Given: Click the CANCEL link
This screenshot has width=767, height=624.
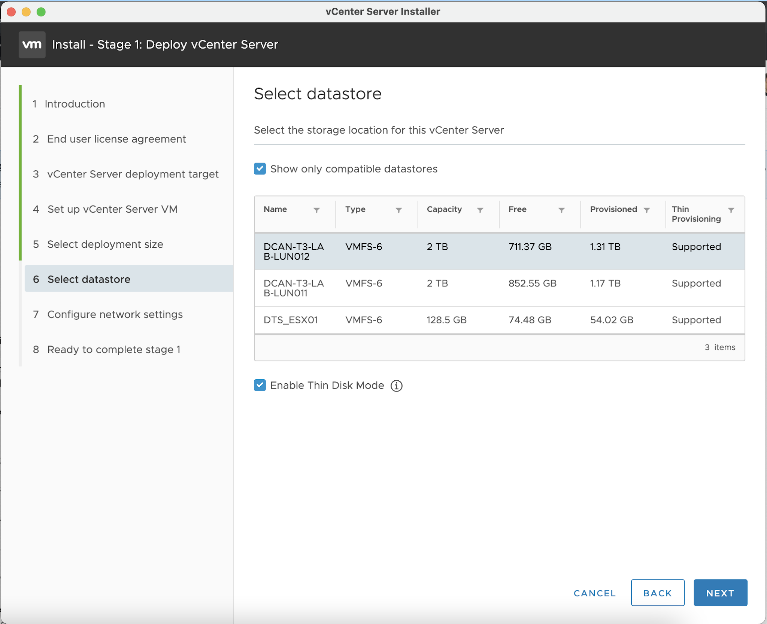Looking at the screenshot, I should (594, 593).
